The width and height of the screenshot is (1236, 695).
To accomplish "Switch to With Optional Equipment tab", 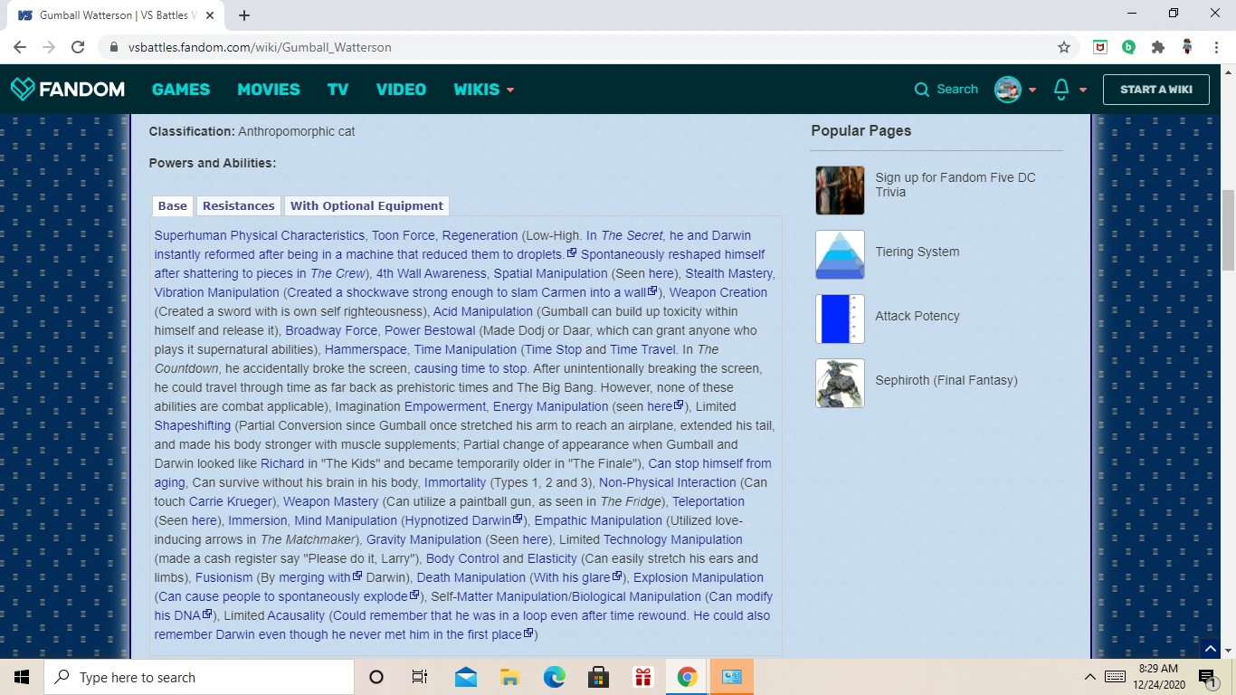I will [366, 205].
